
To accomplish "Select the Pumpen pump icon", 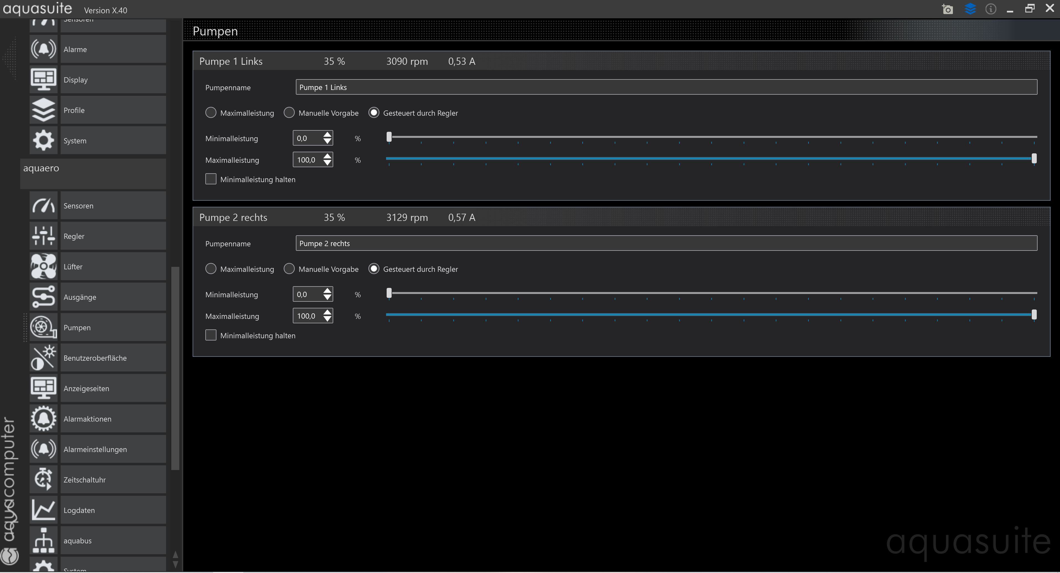I will [x=43, y=327].
